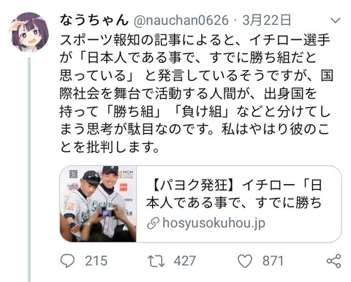Open the tweet options chevron menu
The image size is (351, 282).
point(335,20)
